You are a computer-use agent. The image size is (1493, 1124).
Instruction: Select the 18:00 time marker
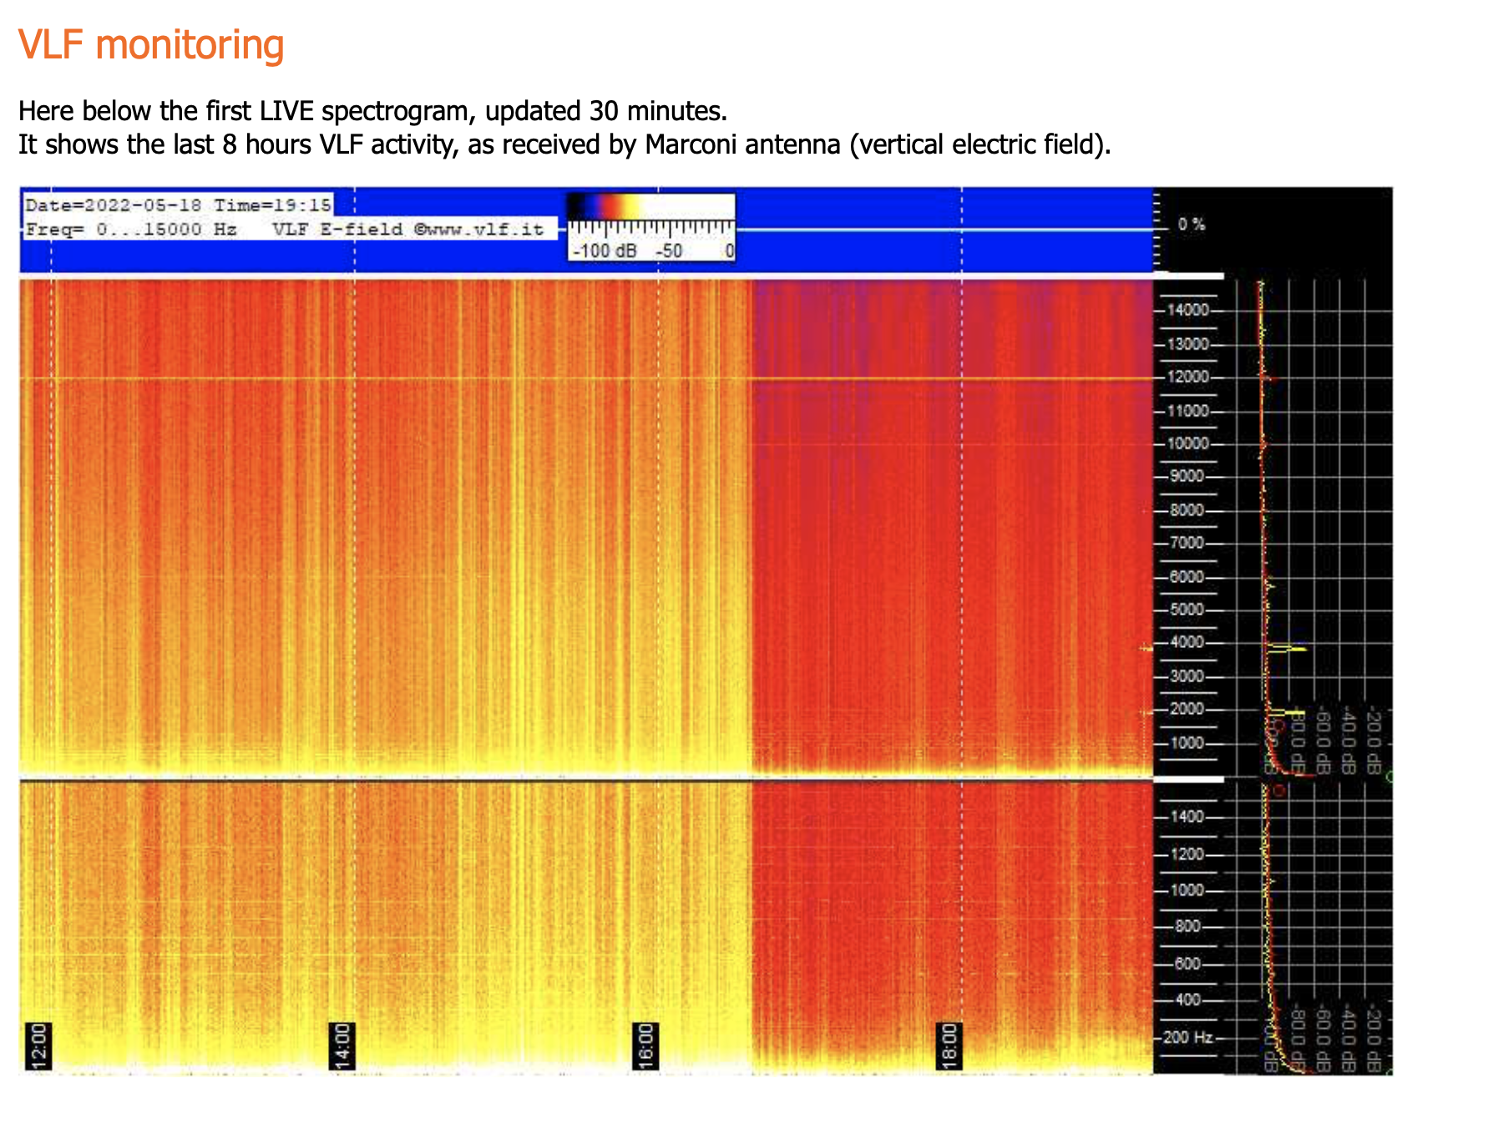(949, 1046)
